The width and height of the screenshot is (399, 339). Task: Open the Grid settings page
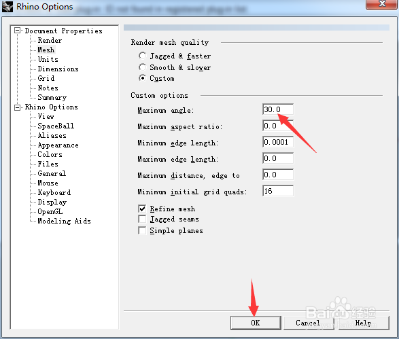pyautogui.click(x=46, y=78)
